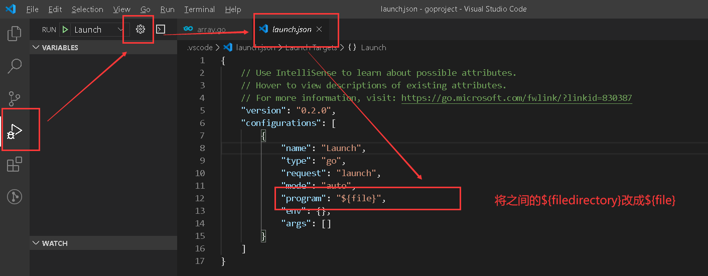Open the Go menu

146,10
